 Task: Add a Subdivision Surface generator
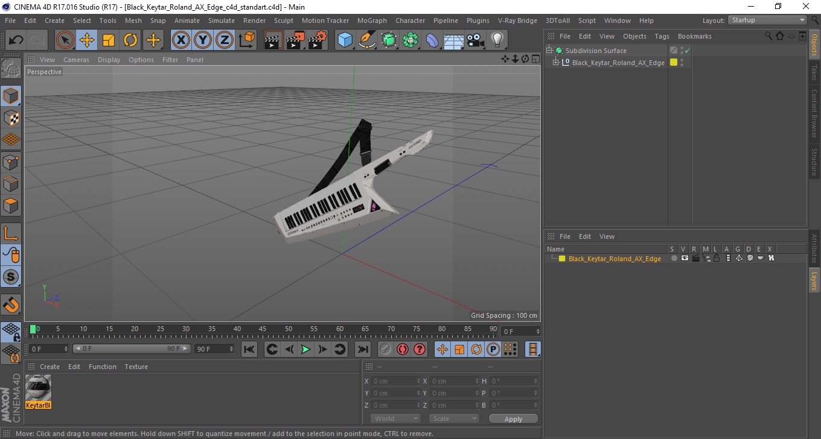point(389,40)
